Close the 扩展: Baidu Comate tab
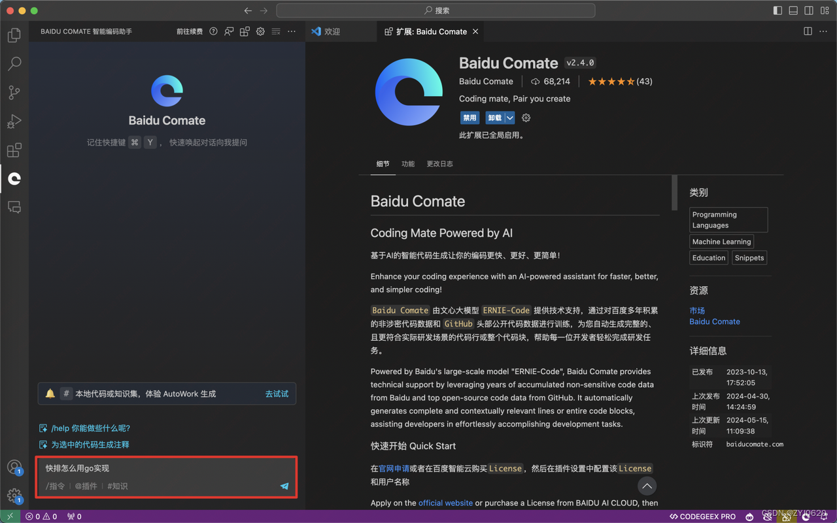Screen dimensions: 837x523 click(475, 31)
